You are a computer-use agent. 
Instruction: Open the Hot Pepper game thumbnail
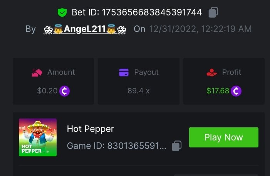tap(38, 137)
